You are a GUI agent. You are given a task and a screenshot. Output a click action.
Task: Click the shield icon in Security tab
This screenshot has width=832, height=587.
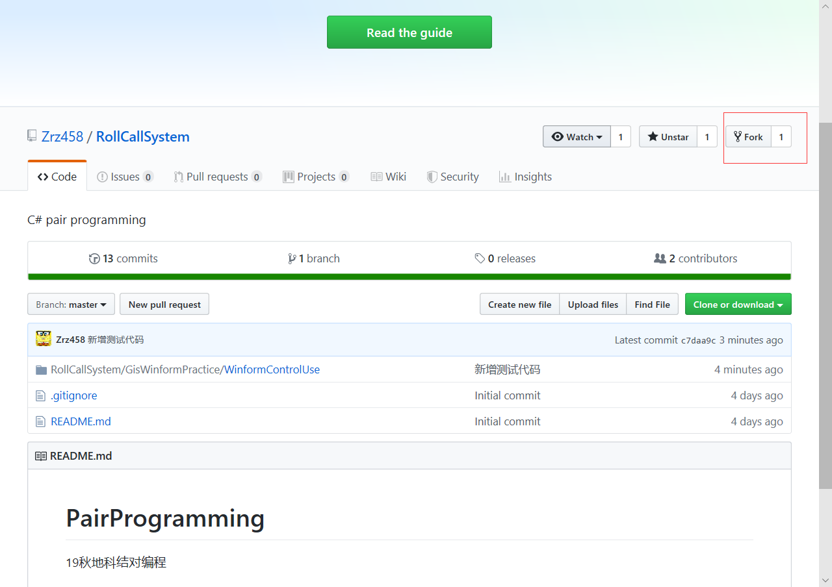pos(432,177)
